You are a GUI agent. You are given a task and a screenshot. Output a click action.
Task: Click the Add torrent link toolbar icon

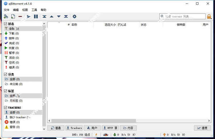tap(6, 16)
